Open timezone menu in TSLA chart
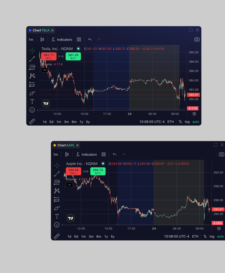The height and width of the screenshot is (273, 225). tap(152, 122)
